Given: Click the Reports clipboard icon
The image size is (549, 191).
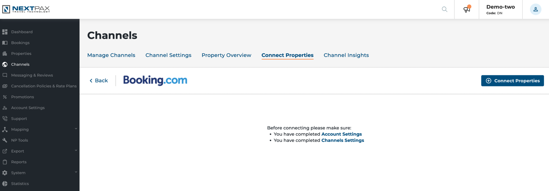Looking at the screenshot, I should coord(5,162).
